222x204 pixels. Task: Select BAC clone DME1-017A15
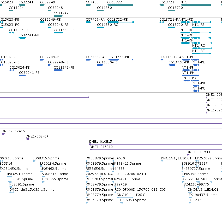click(112, 134)
